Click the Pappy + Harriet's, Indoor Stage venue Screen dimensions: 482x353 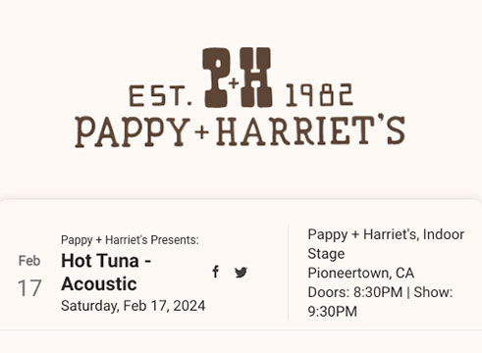[386, 244]
